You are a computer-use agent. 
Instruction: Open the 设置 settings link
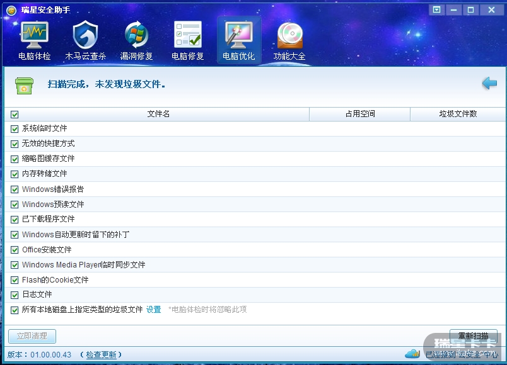click(x=154, y=310)
